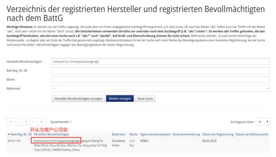Screen dimensions: 276x157
Task: Go to next results page arrow
Action: coord(33,122)
